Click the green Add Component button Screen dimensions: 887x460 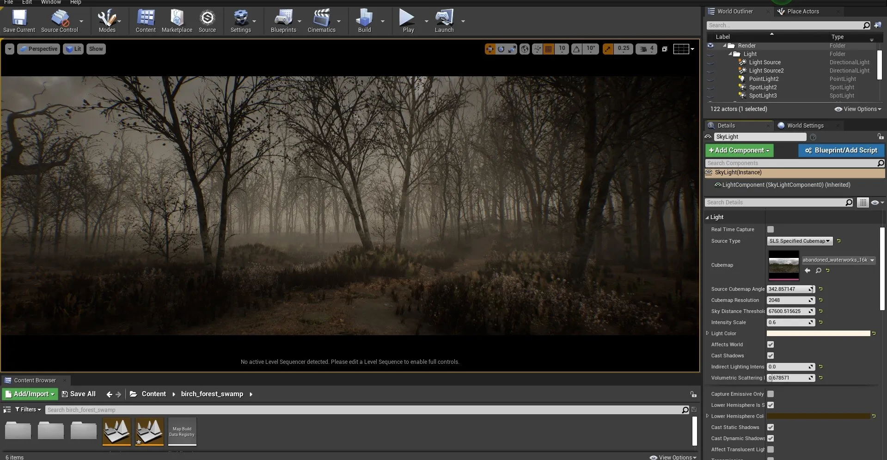tap(739, 150)
